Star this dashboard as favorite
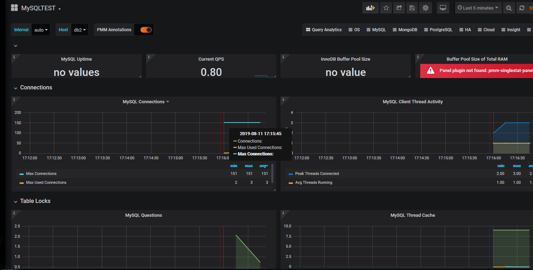Screen dimensions: 533x270 [386, 8]
